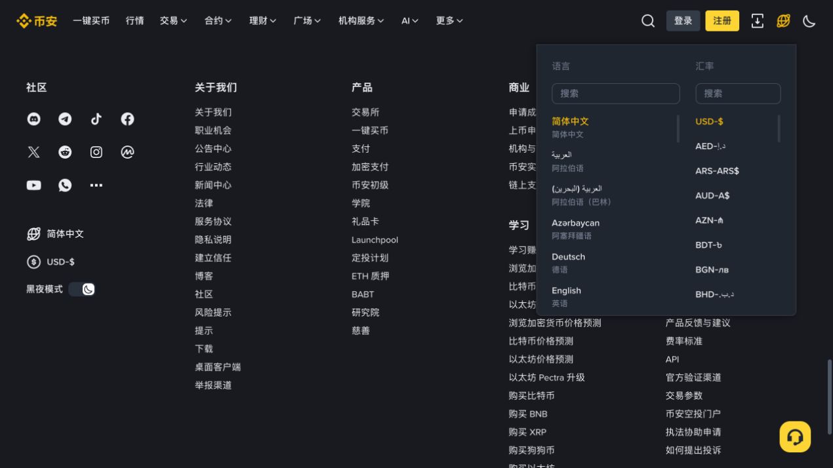The width and height of the screenshot is (833, 468).
Task: Open the Discord community icon
Action: (x=33, y=119)
